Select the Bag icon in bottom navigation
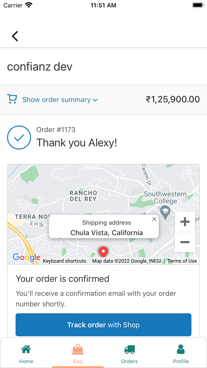This screenshot has height=368, width=207. [77, 349]
